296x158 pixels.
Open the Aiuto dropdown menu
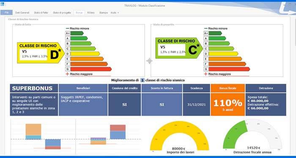115,13
